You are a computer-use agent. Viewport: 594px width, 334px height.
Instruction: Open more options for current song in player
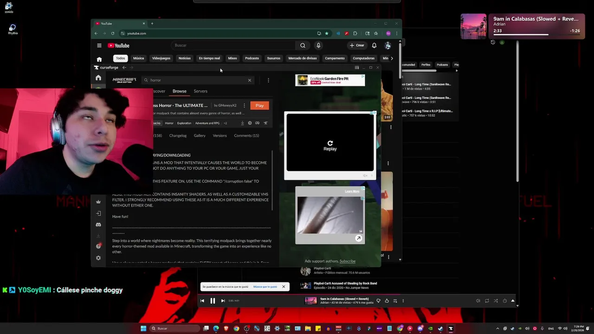pos(403,301)
